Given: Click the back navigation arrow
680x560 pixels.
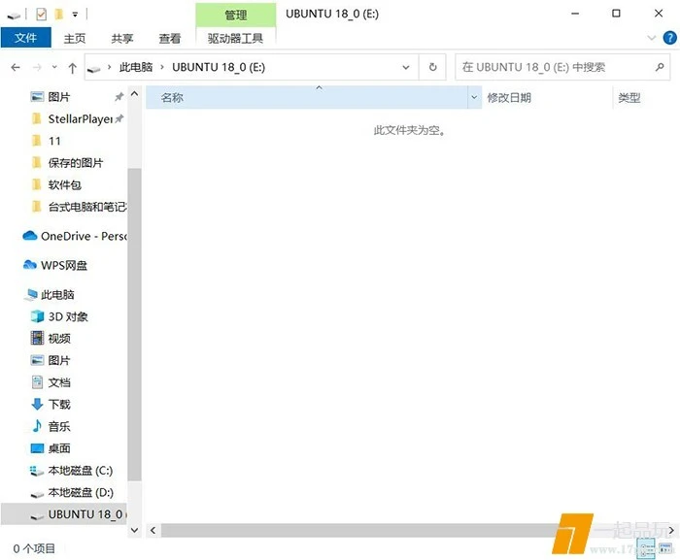Looking at the screenshot, I should coord(16,68).
